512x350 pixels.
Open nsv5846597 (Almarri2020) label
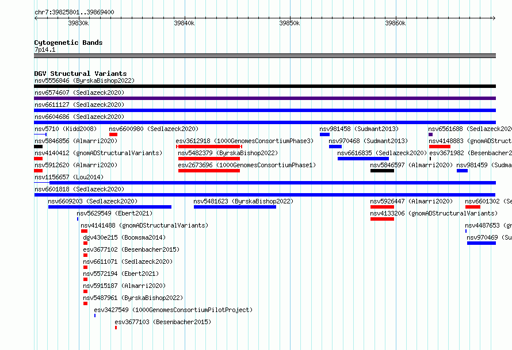coord(411,165)
